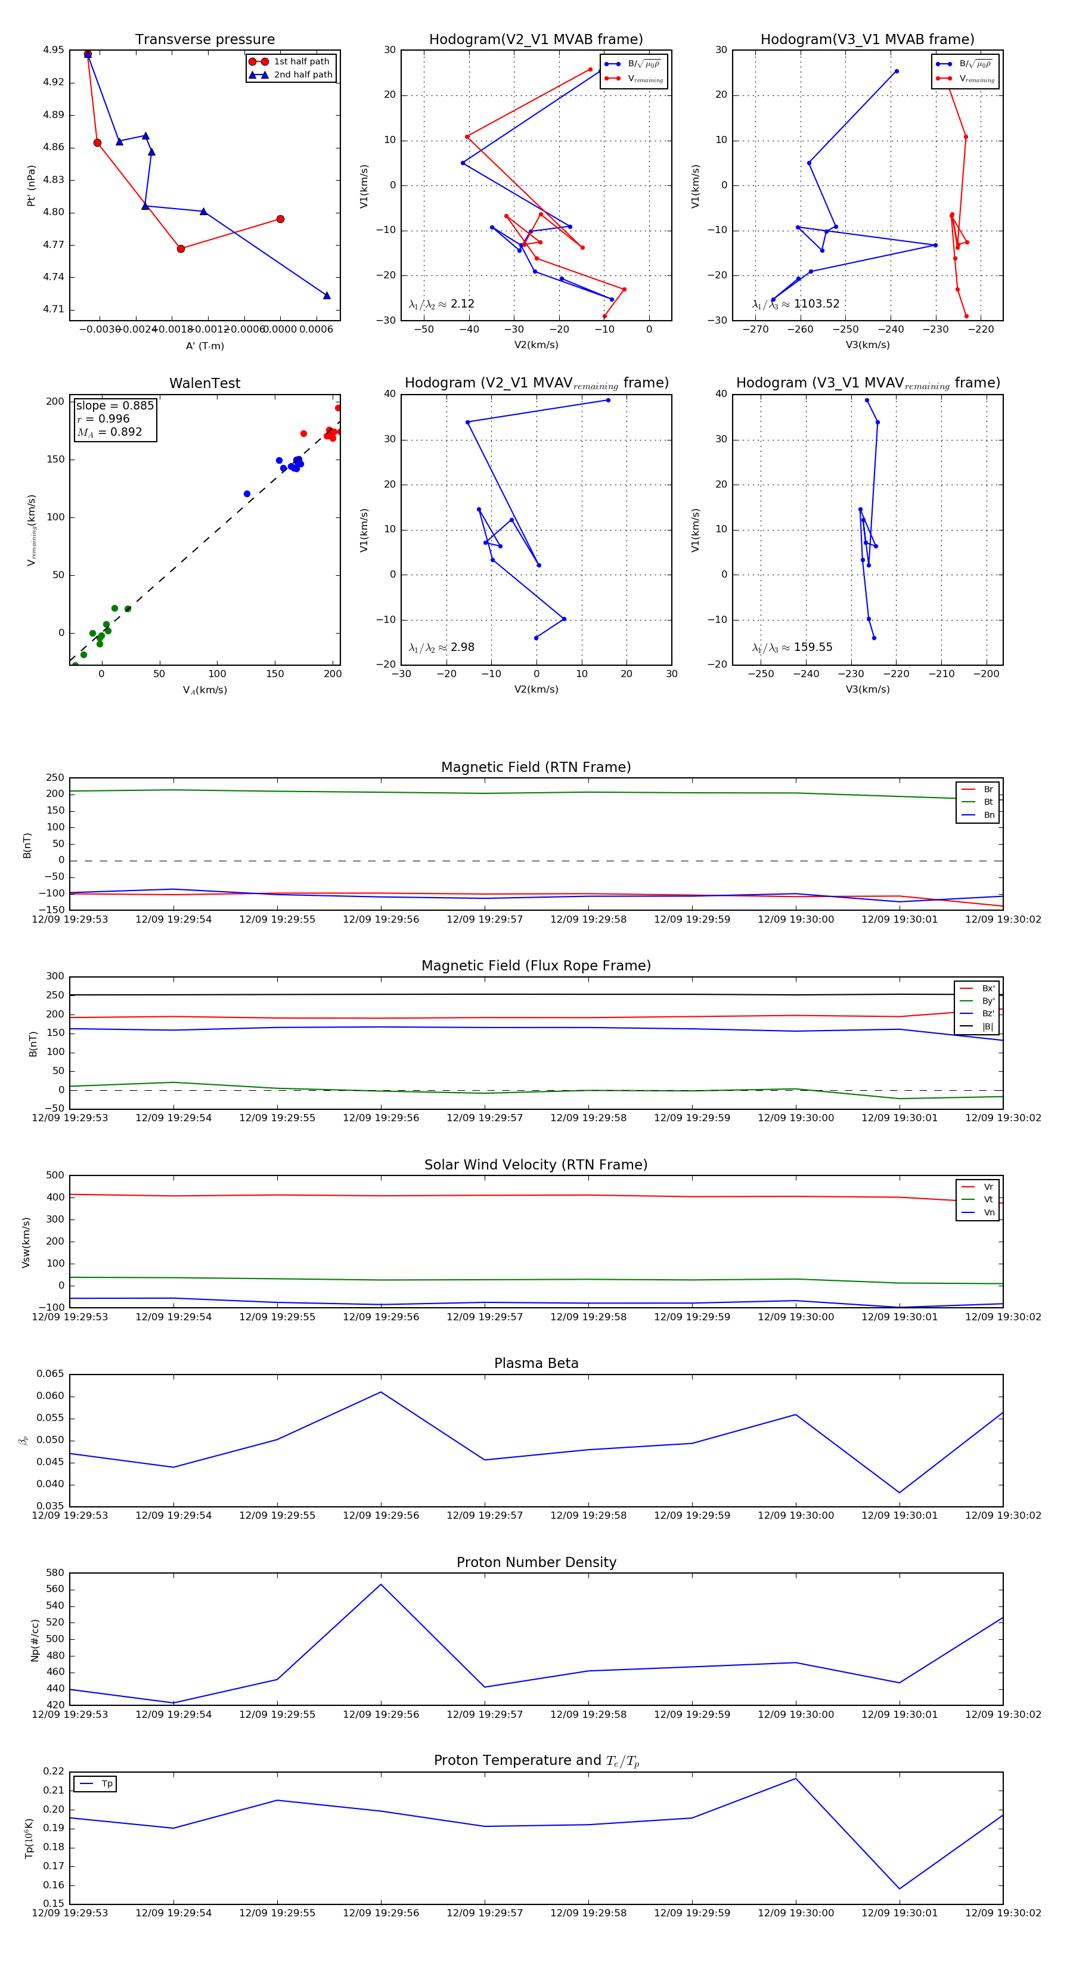Click the eigenvalue ratio text '1103.52'
This screenshot has width=1073, height=1967.
tap(817, 304)
